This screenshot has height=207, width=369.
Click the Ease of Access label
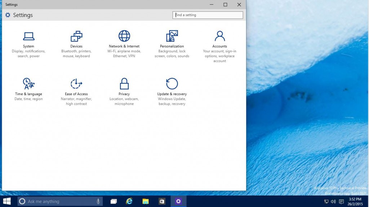tap(76, 94)
